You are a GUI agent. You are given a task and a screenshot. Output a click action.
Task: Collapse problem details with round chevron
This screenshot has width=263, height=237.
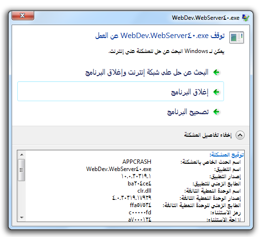click(x=240, y=135)
